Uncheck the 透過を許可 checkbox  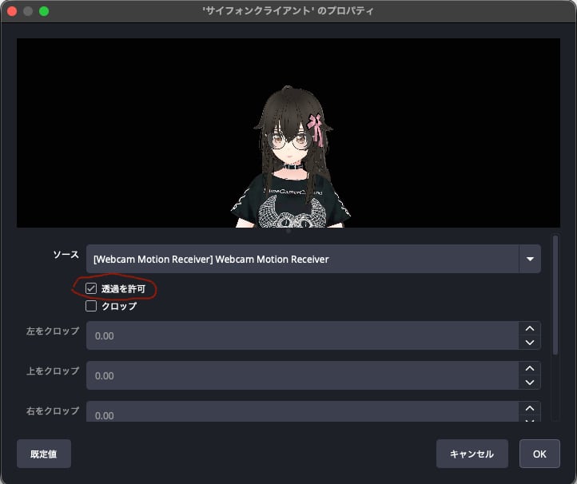coord(91,288)
